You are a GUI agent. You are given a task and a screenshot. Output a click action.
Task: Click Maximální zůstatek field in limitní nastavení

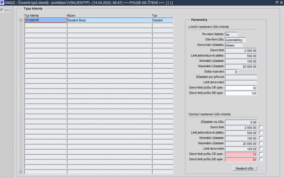pyautogui.click(x=241, y=67)
